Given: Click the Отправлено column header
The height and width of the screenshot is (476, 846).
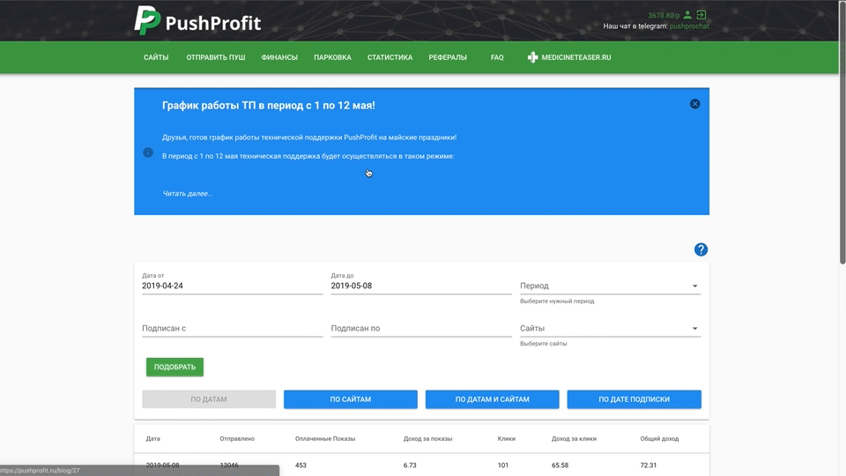Looking at the screenshot, I should 237,439.
